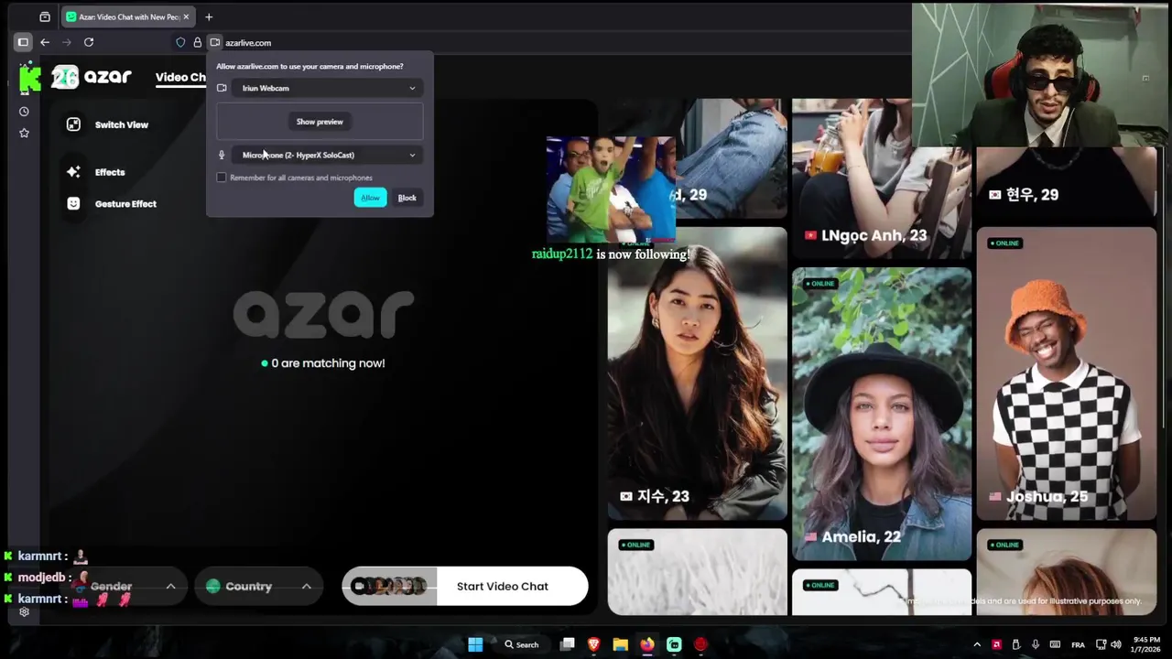
Task: Open the 지수, 23 profile card
Action: pyautogui.click(x=697, y=373)
